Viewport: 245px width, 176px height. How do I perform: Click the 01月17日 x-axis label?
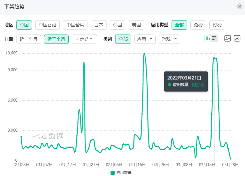tap(68, 165)
